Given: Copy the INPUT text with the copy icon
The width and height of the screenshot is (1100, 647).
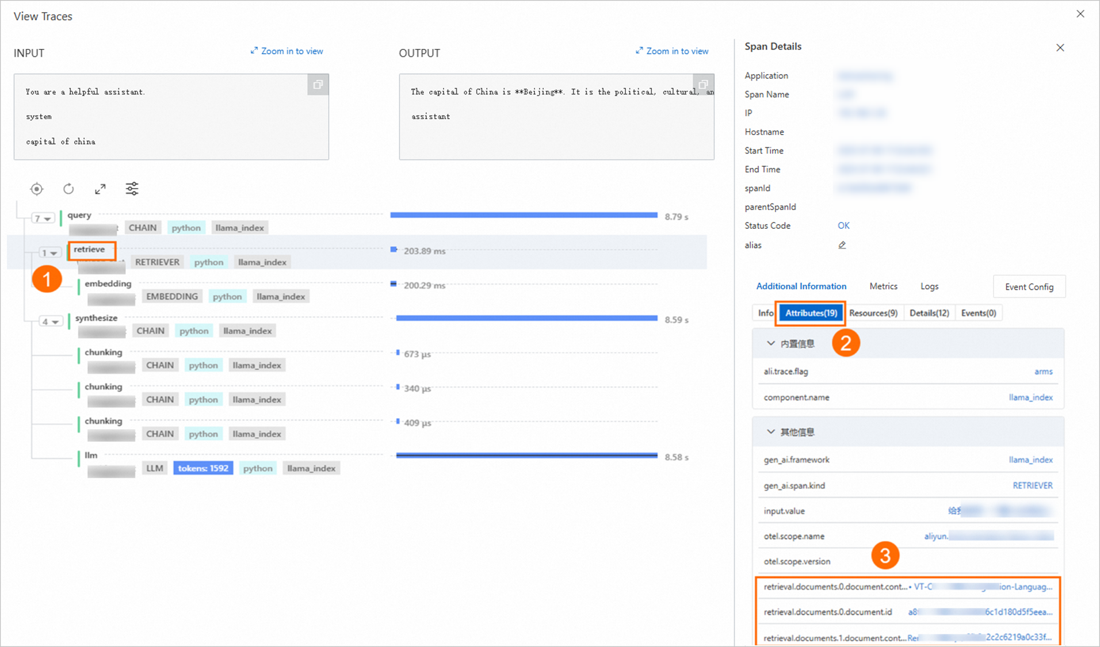Looking at the screenshot, I should [x=318, y=85].
